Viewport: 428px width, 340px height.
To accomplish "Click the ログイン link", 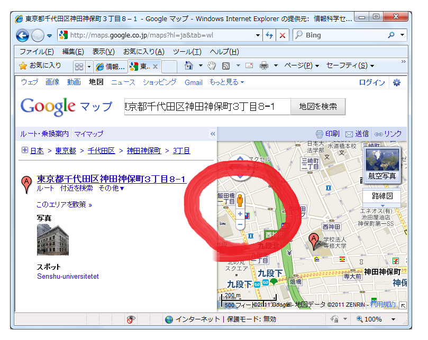I will (372, 82).
